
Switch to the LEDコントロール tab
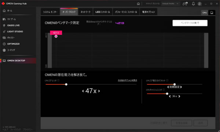tap(103, 12)
